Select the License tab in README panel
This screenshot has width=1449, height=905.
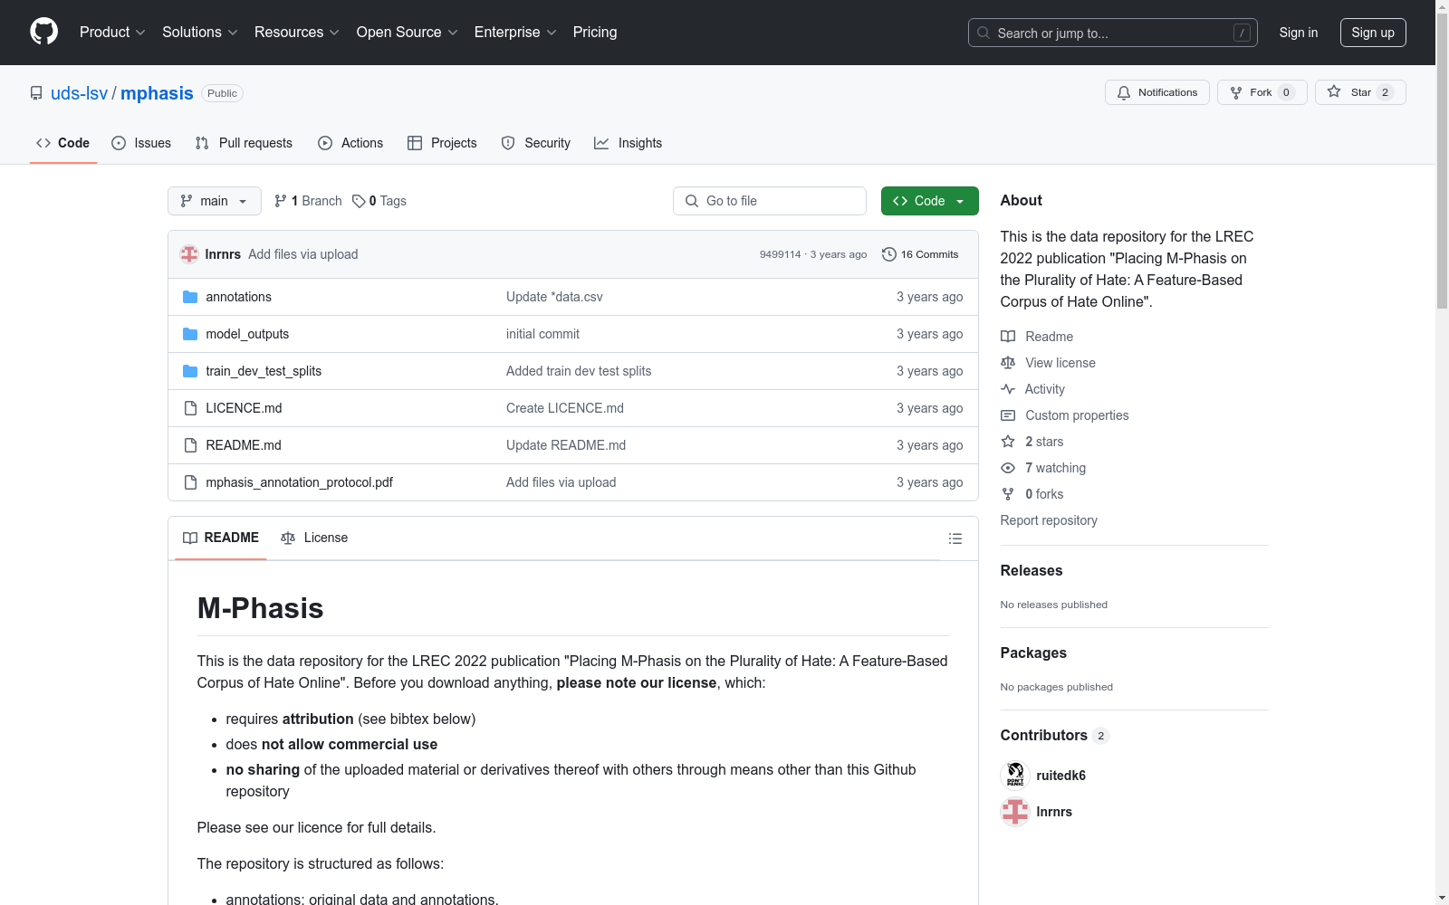click(314, 538)
